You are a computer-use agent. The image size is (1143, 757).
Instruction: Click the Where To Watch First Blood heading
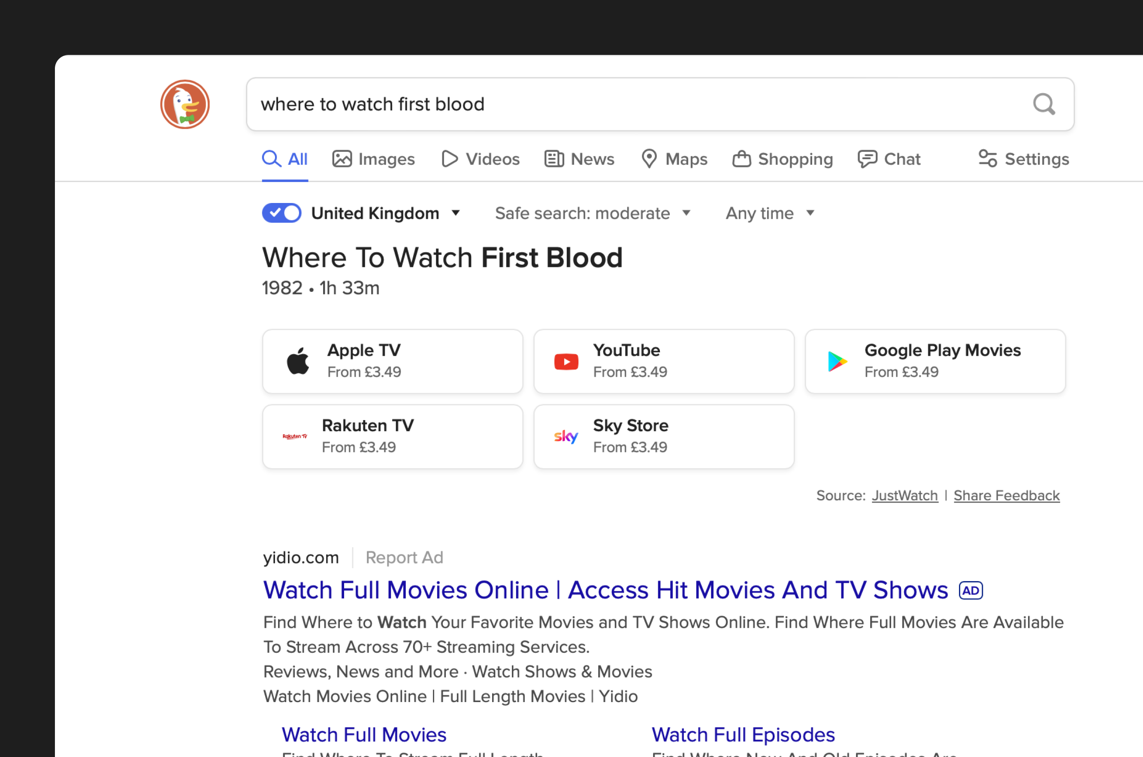[x=442, y=257]
